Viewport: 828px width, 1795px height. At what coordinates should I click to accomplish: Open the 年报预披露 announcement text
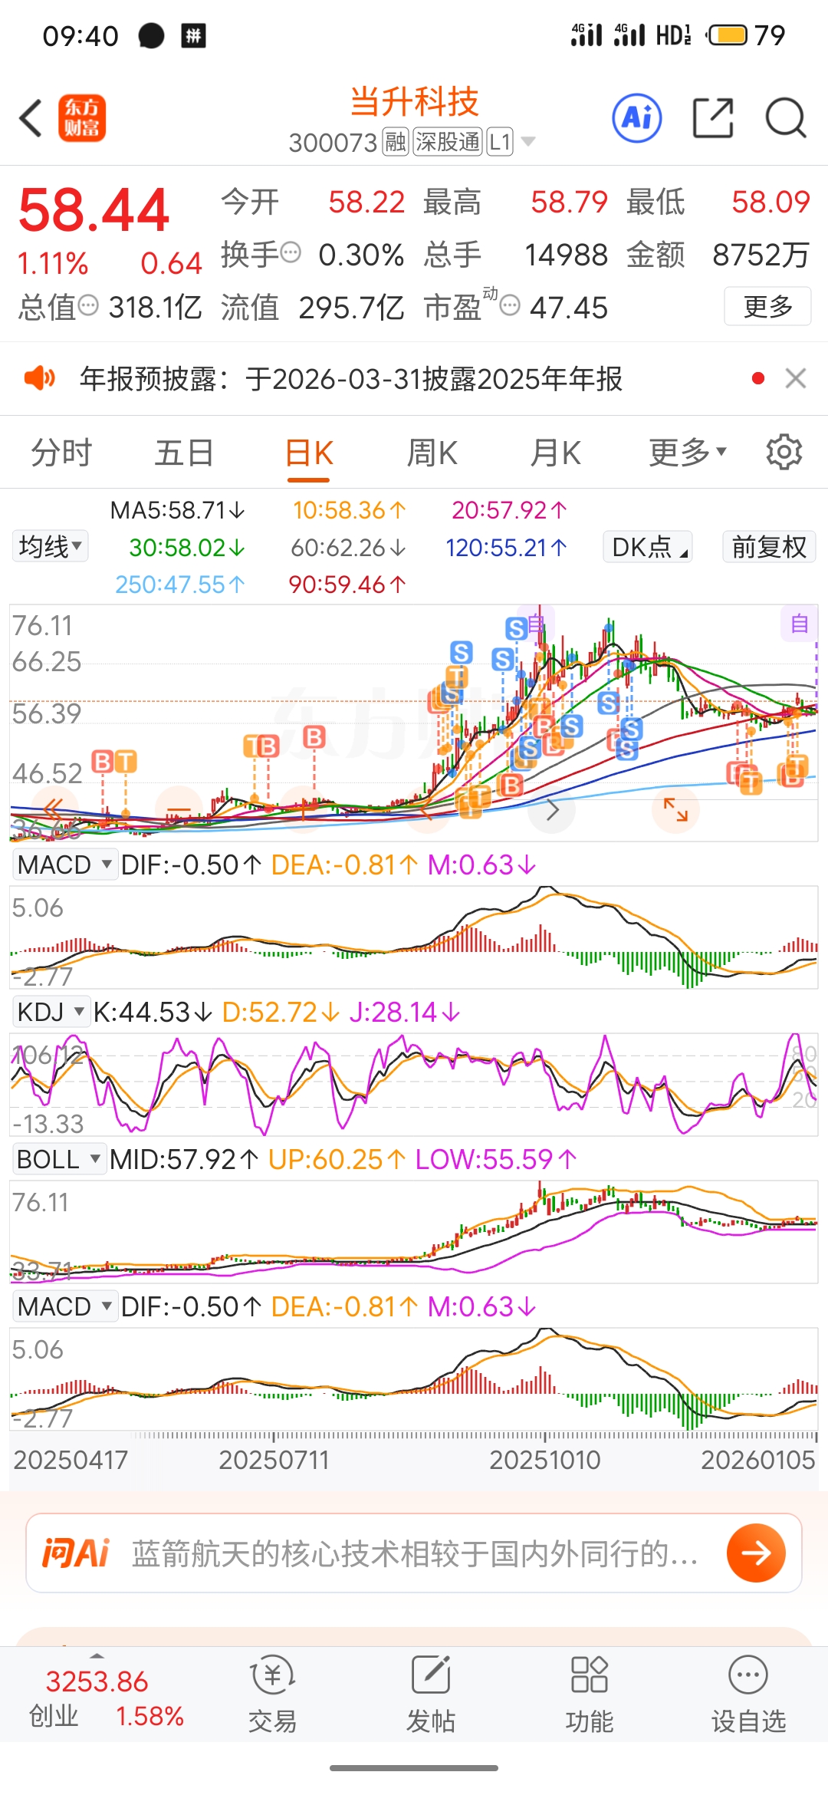tap(351, 378)
